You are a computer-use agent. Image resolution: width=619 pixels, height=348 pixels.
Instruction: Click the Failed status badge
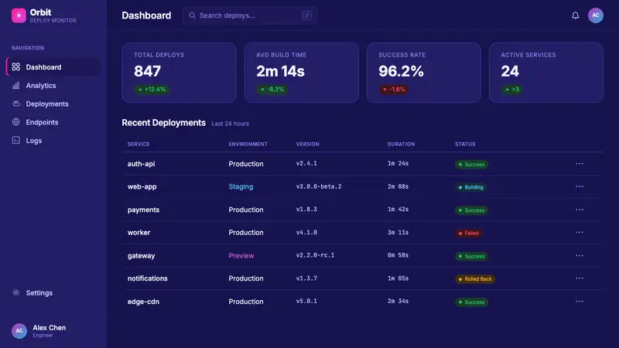[469, 234]
